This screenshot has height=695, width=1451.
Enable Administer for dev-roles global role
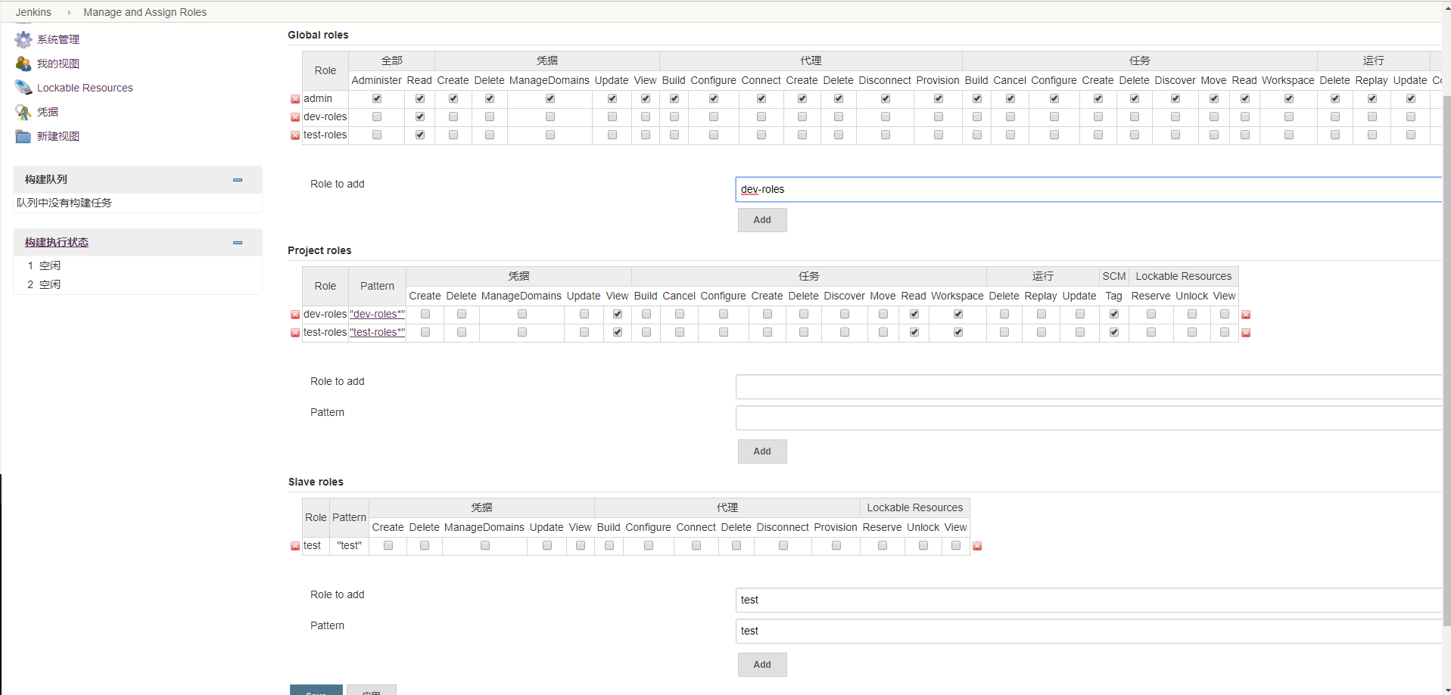[377, 116]
